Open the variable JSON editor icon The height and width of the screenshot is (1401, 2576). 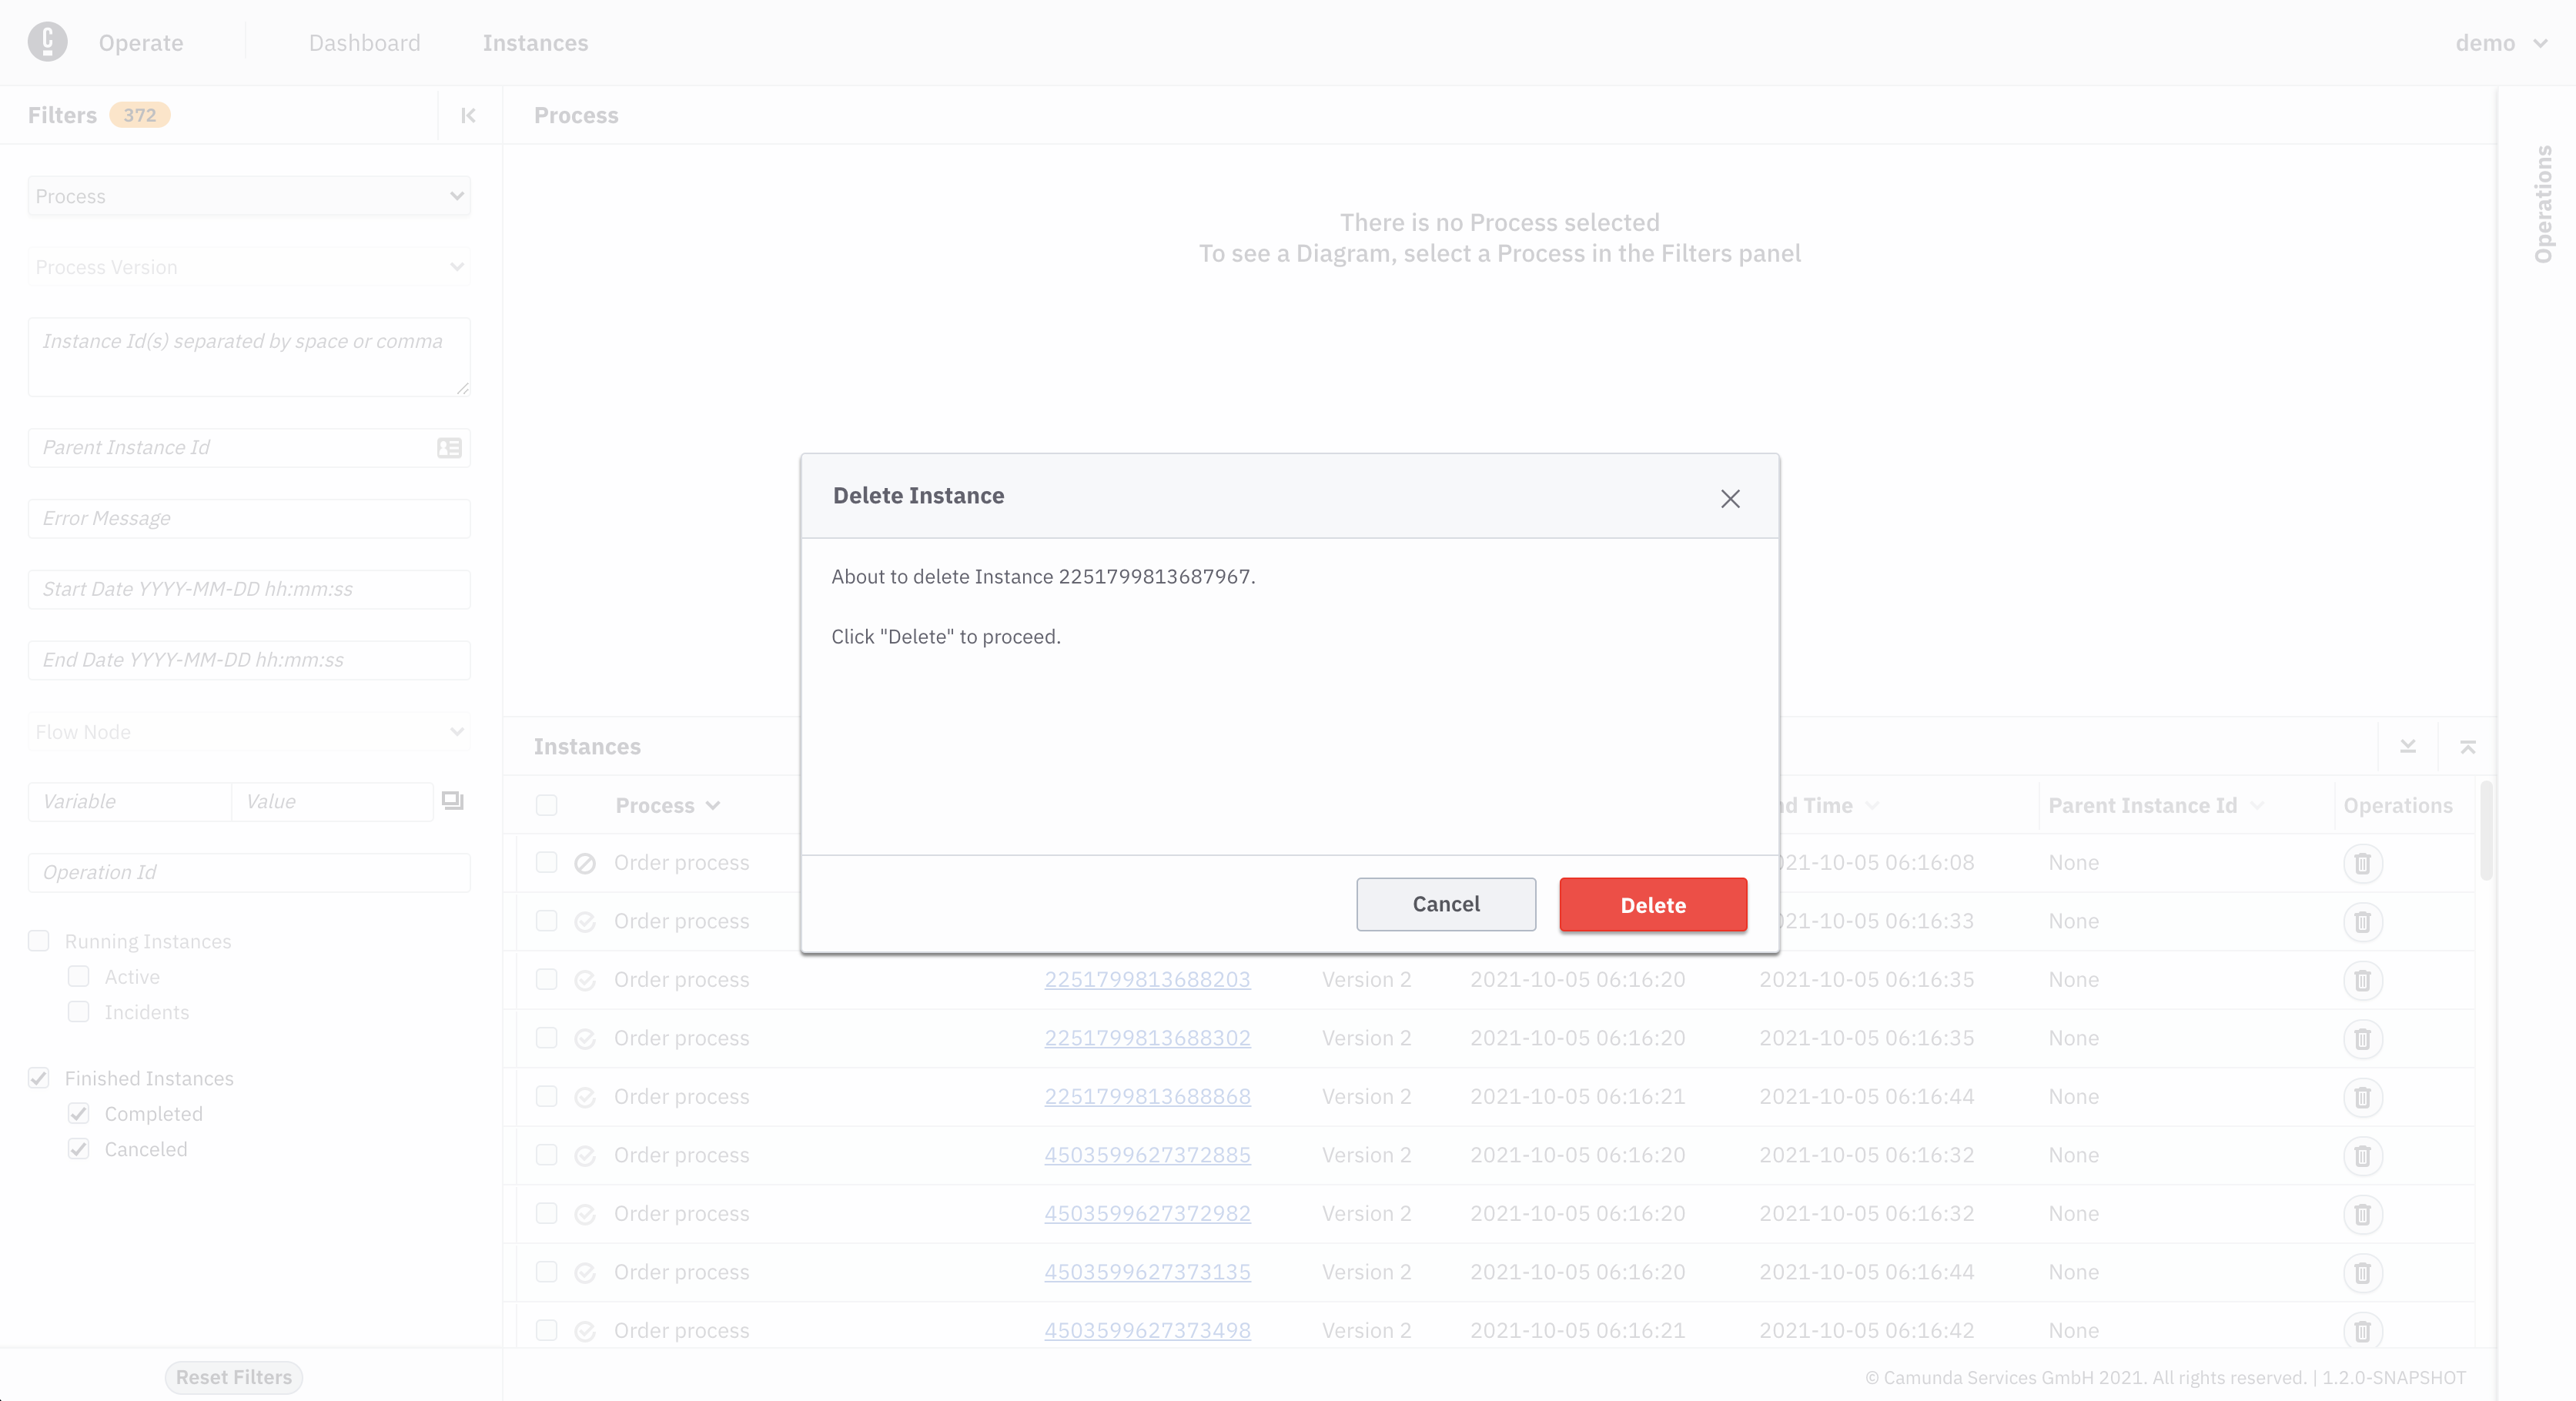(453, 801)
